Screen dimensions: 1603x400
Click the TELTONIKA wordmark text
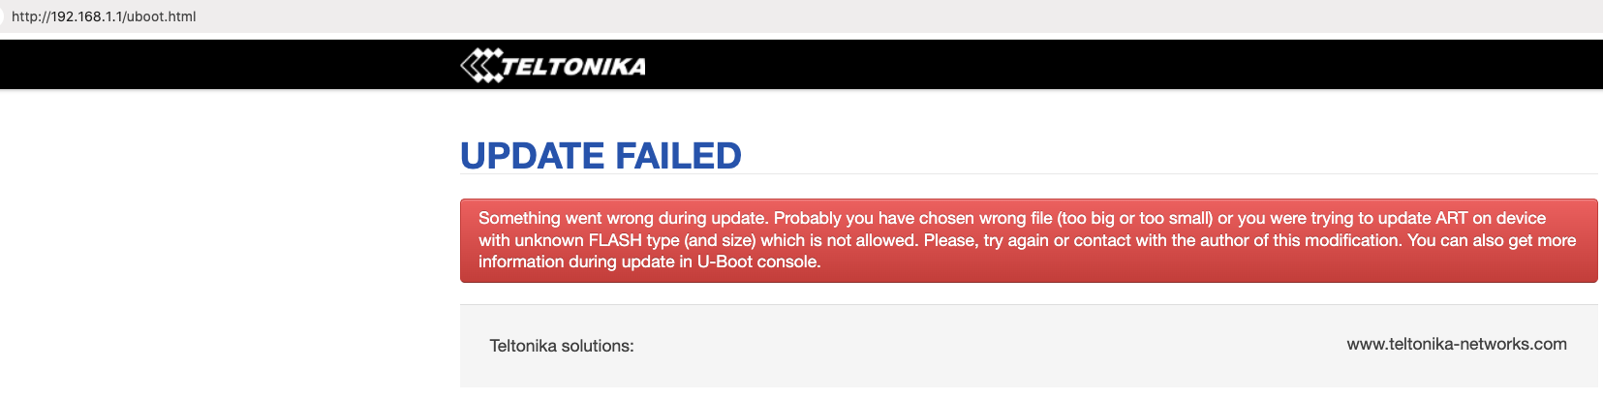point(573,67)
